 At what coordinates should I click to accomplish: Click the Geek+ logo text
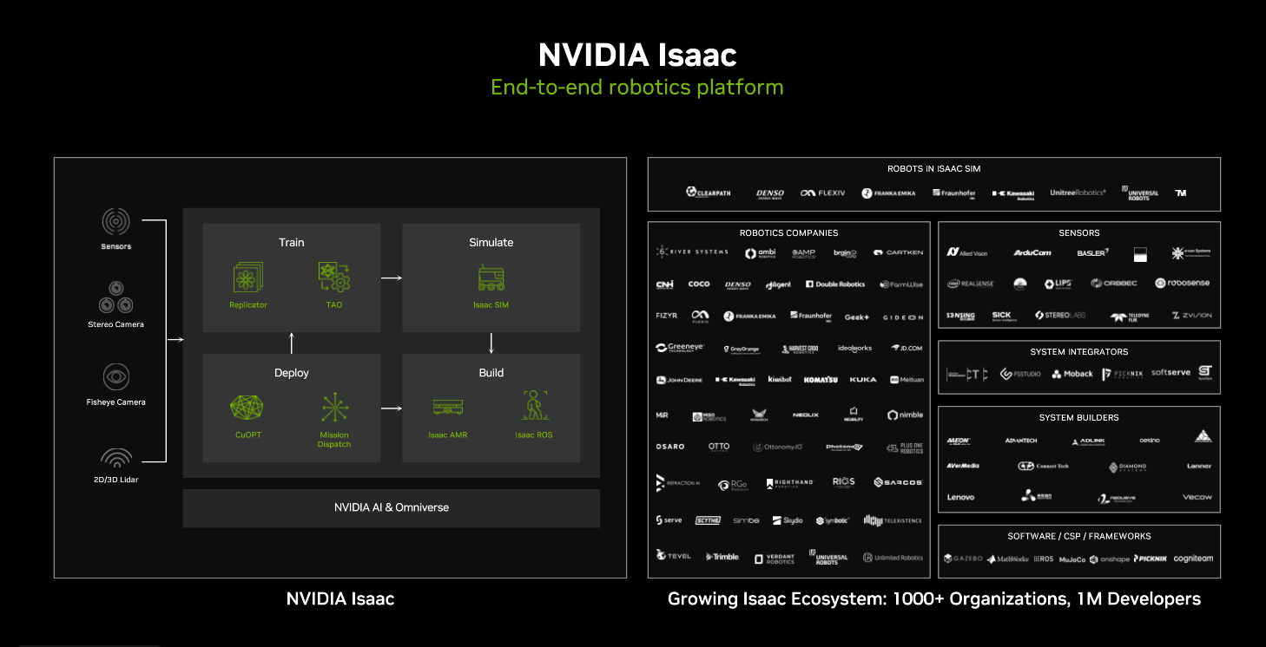857,317
